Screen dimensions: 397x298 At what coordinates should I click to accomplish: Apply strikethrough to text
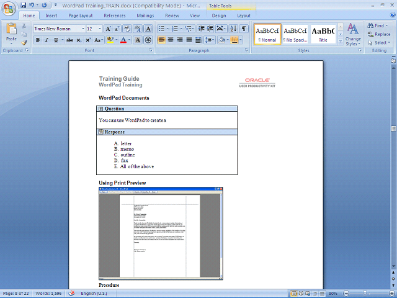69,40
